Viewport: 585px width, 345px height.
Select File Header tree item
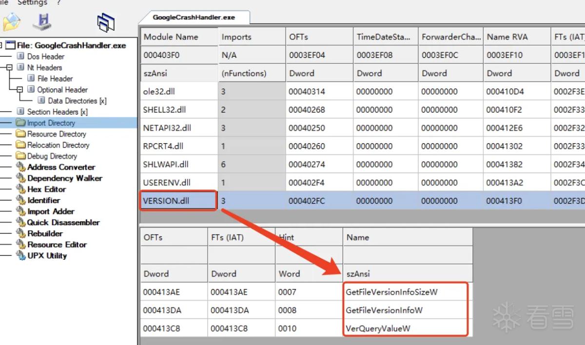55,78
